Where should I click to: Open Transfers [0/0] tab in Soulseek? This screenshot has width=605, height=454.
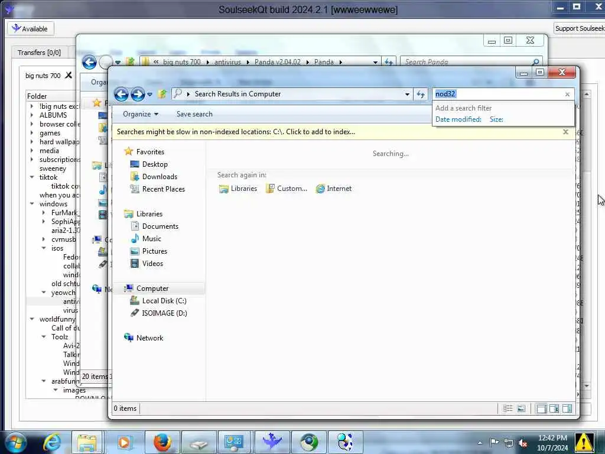(x=40, y=53)
